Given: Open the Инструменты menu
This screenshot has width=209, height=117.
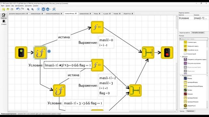Looking at the screenshot, I should pyautogui.click(x=19, y=6).
